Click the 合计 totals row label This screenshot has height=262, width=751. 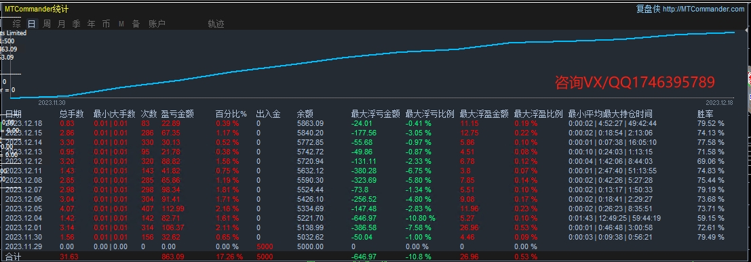click(x=14, y=257)
